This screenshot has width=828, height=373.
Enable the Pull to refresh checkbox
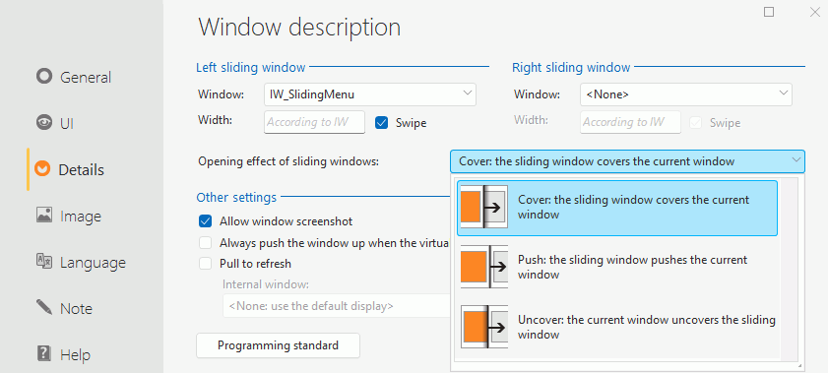click(205, 263)
